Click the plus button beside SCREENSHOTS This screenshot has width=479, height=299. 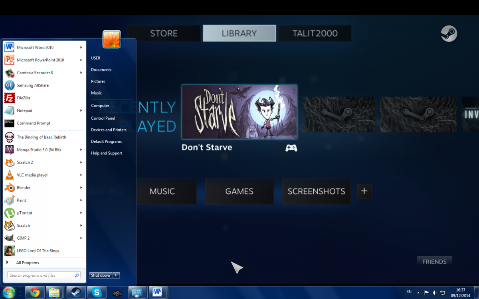click(364, 191)
